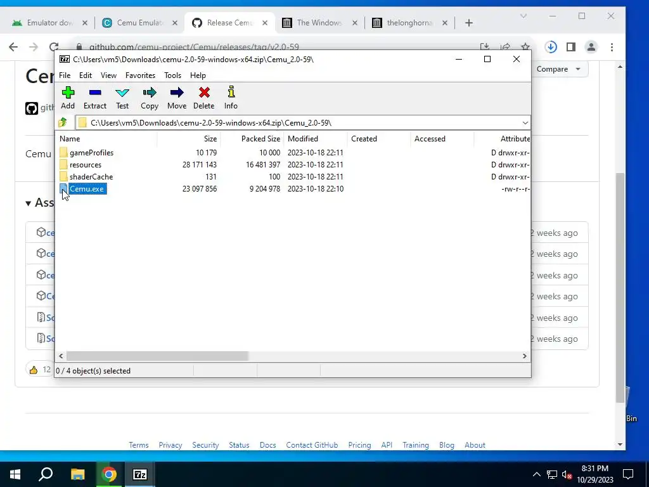This screenshot has height=487, width=649.
Task: Click the red Delete icon
Action: pyautogui.click(x=204, y=93)
